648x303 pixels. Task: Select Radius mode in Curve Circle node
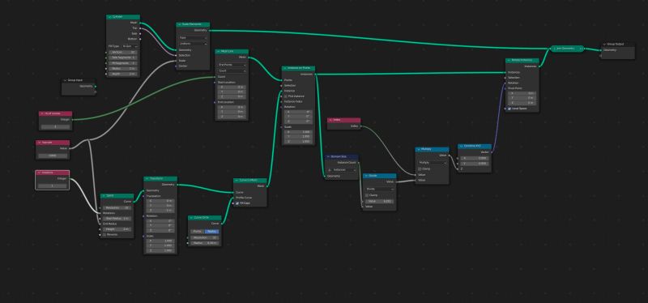211,232
